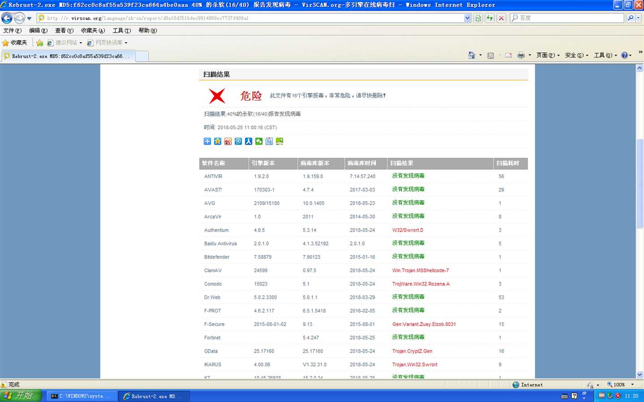
Task: Click the add to favorites bar icon
Action: [39, 43]
